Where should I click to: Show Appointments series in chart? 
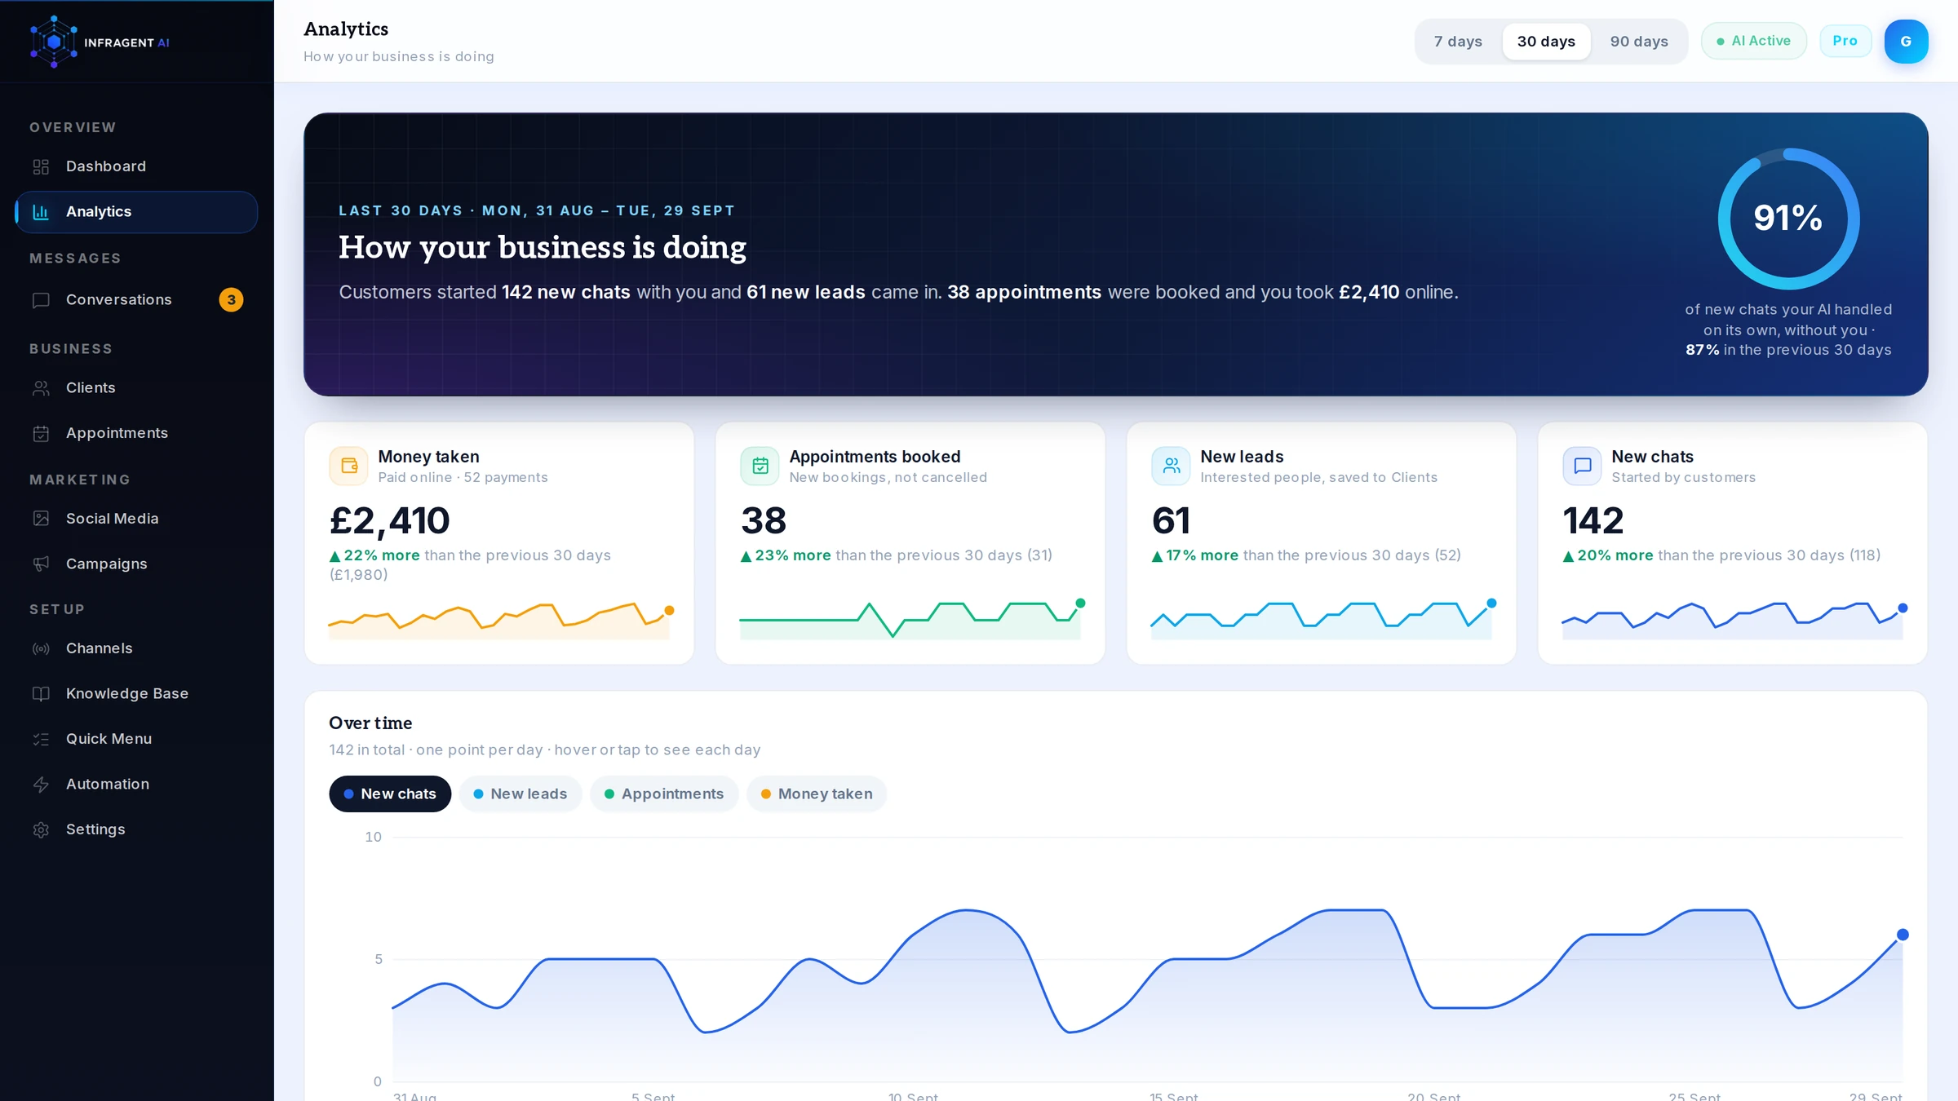coord(664,794)
